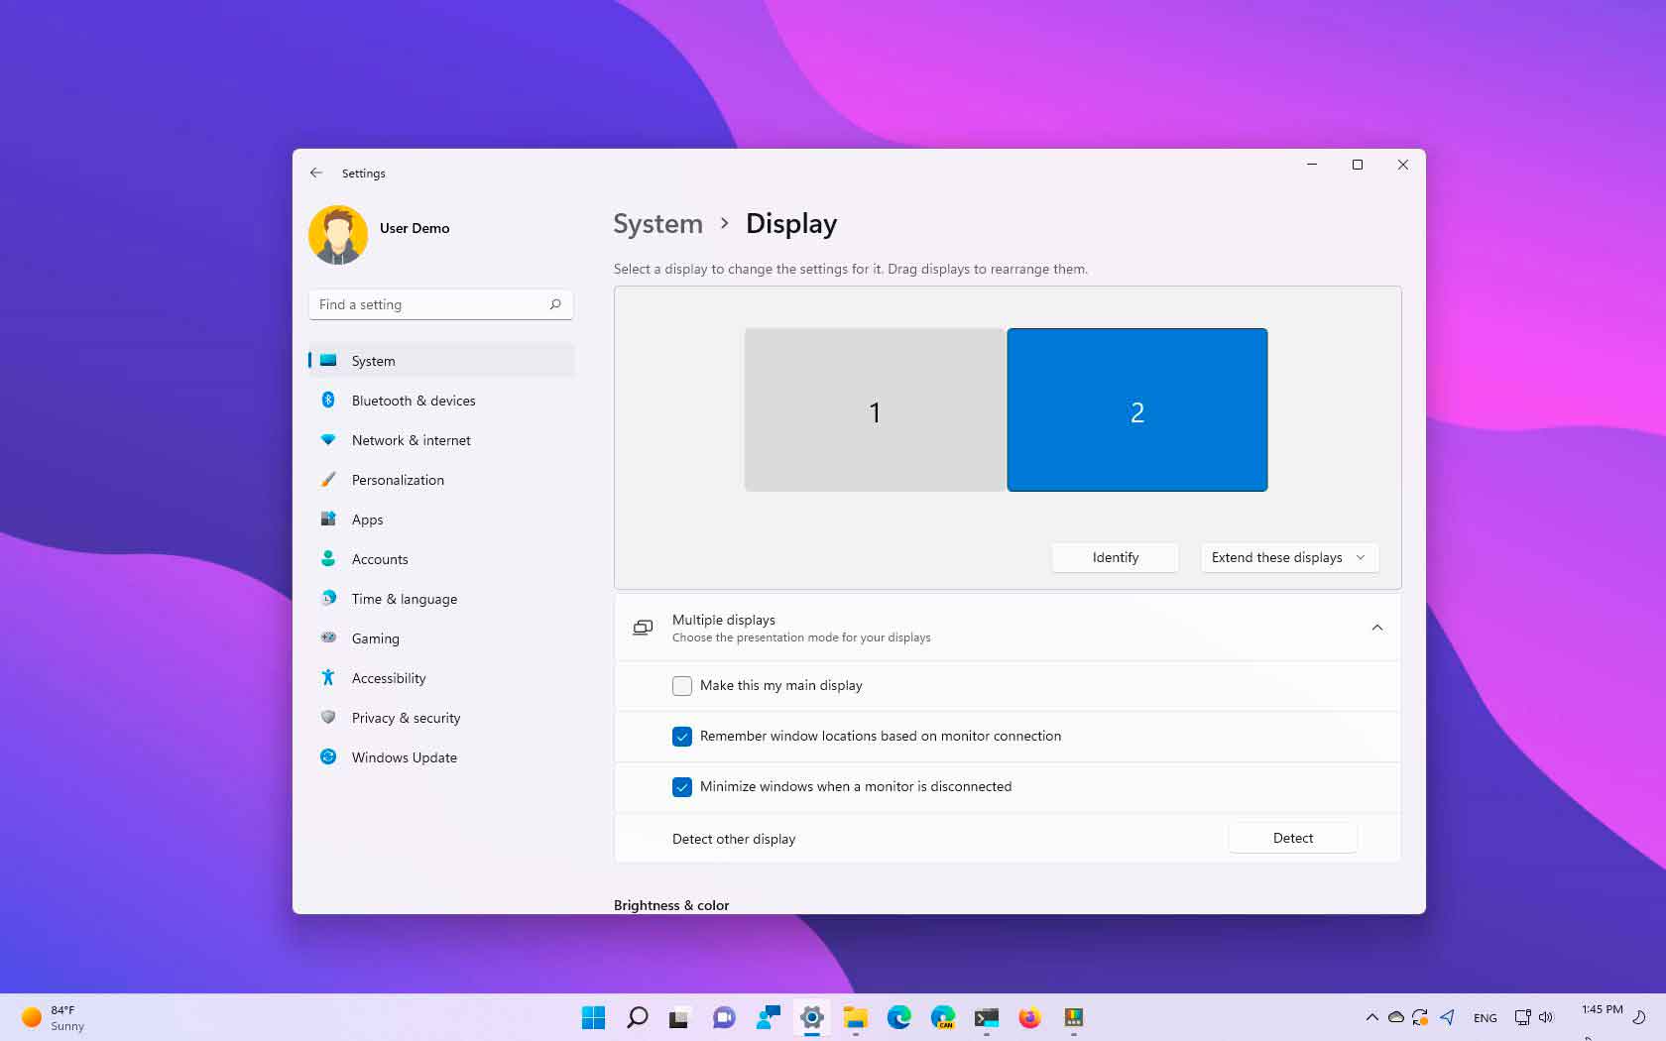
Task: Click the Find a setting search box
Action: (440, 304)
